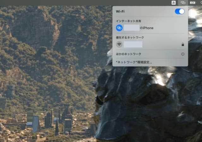Screen dimensions: 202x142
Task: Click the chevron beside ほかのネットワーク
Action: [x=183, y=54]
